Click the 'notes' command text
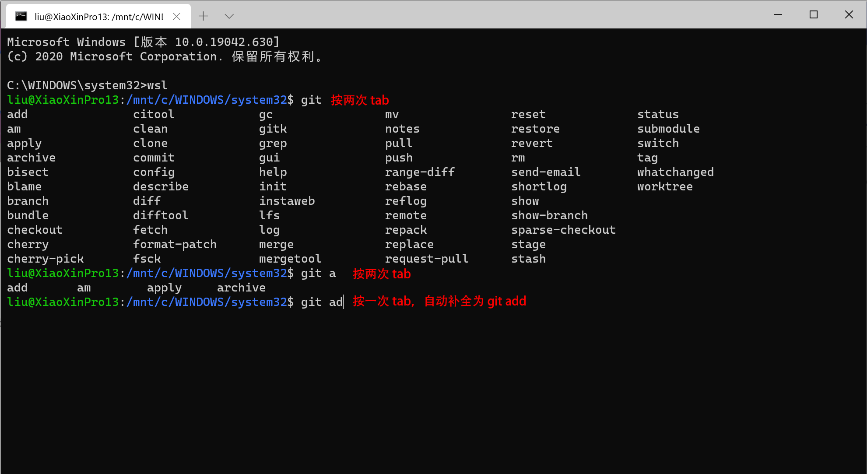Image resolution: width=867 pixels, height=474 pixels. pos(403,129)
